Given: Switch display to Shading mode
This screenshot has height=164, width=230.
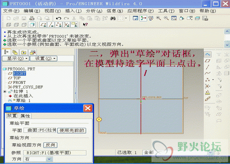Looking at the screenshot, I should (x=32, y=25).
